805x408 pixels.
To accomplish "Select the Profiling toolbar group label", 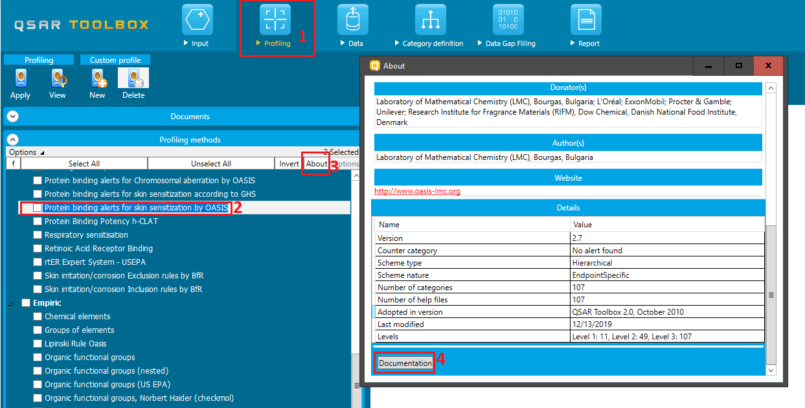I will point(39,60).
